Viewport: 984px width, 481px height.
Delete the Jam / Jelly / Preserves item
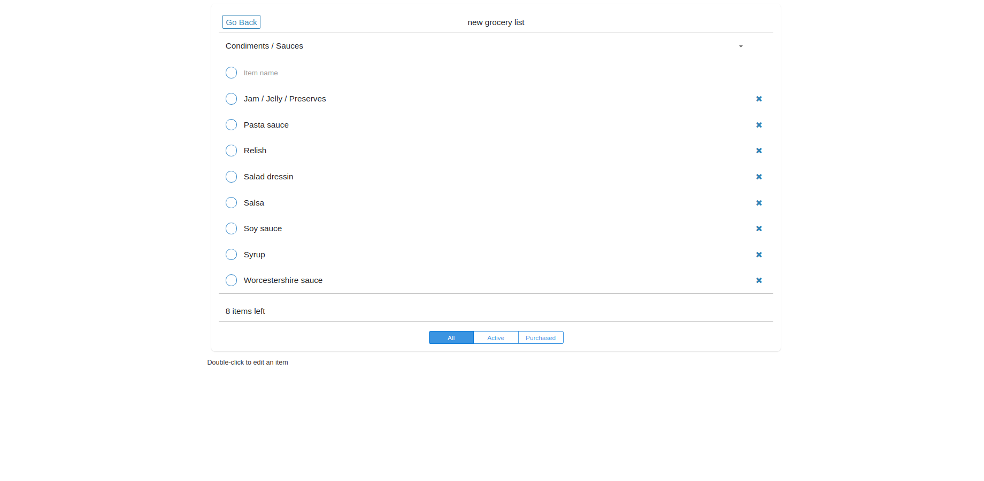759,99
